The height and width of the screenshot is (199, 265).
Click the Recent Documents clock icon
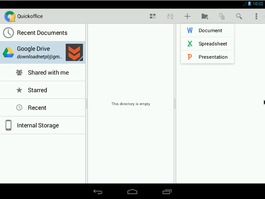click(8, 33)
